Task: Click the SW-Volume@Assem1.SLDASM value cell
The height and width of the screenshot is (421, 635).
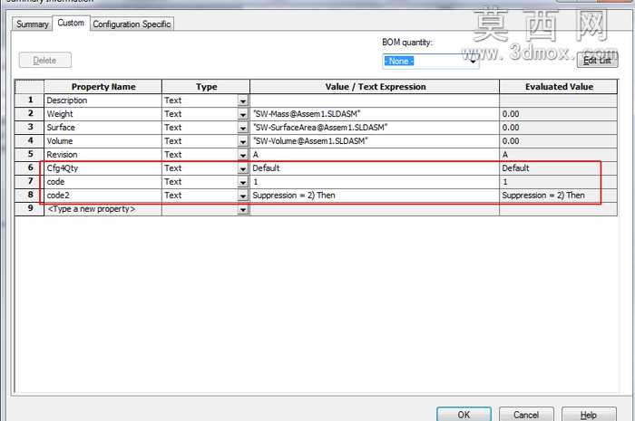Action: click(x=375, y=141)
